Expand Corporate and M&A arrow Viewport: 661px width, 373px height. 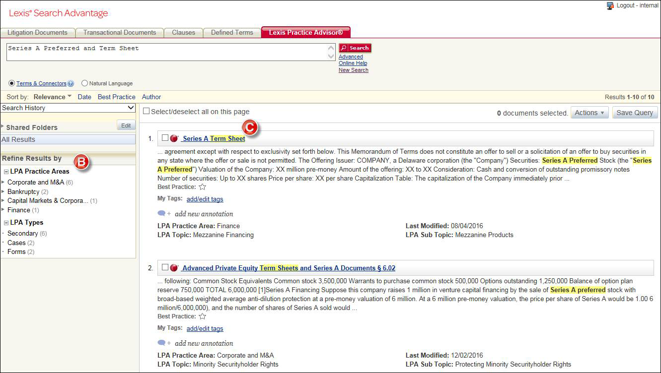3,182
